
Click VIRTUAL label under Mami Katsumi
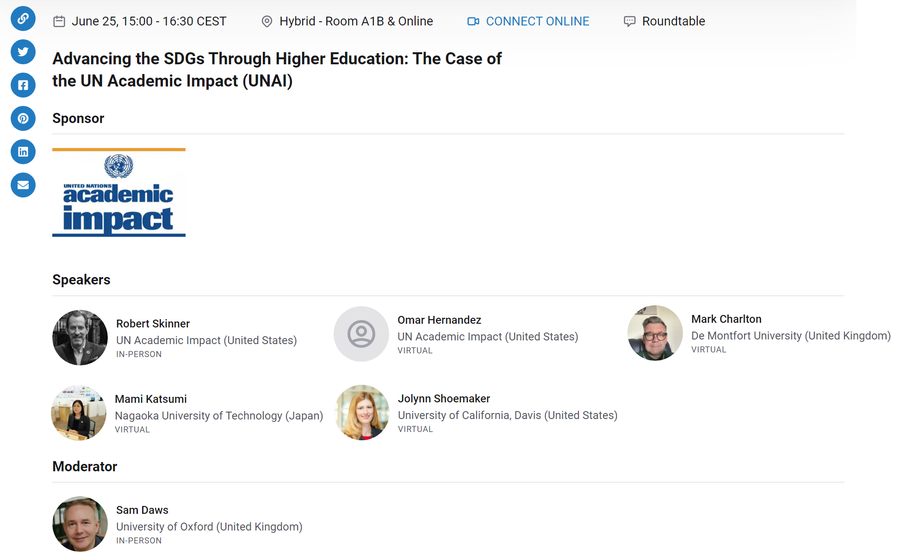tap(132, 430)
